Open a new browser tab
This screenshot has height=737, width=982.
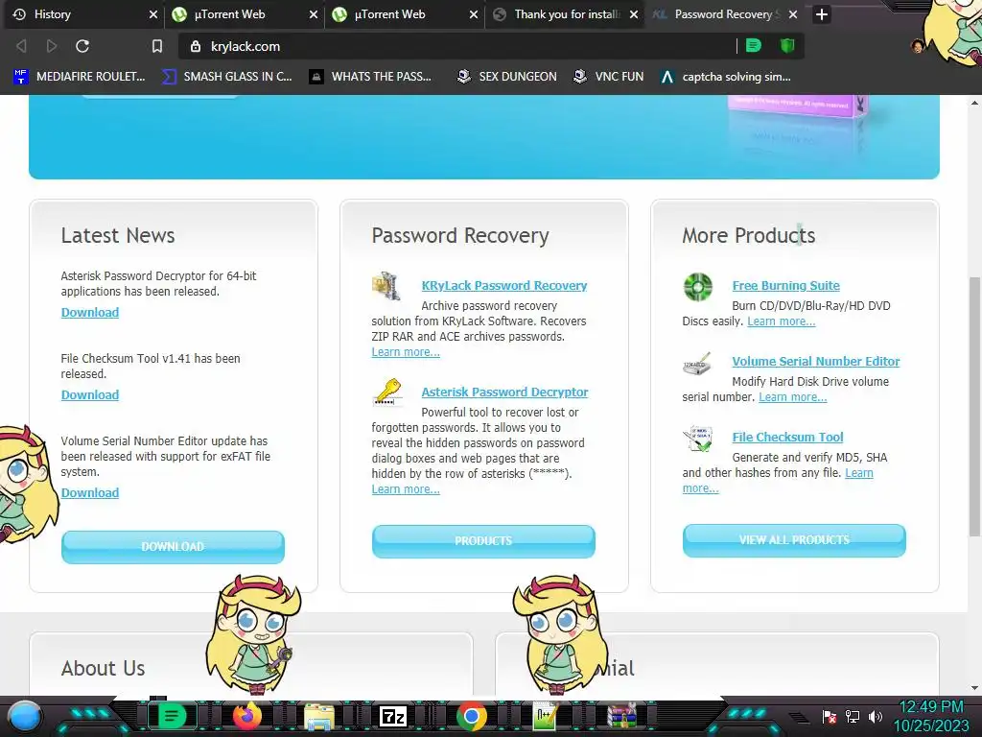(x=822, y=13)
